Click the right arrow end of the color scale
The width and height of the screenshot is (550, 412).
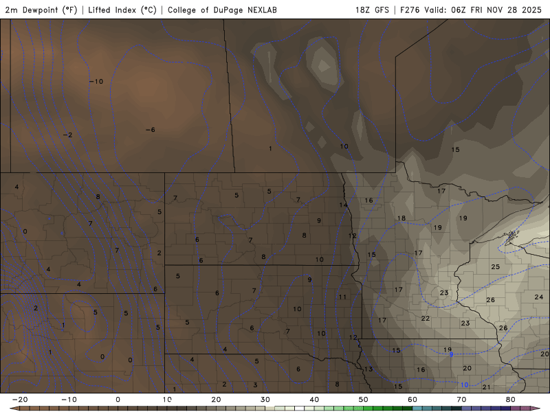point(537,408)
